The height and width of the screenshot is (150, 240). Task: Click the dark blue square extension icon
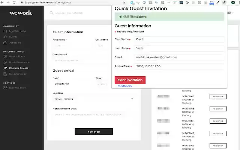[181, 3]
